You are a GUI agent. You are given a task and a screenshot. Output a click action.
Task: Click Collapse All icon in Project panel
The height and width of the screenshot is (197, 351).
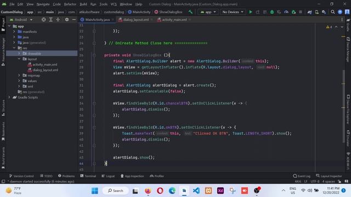(58, 20)
